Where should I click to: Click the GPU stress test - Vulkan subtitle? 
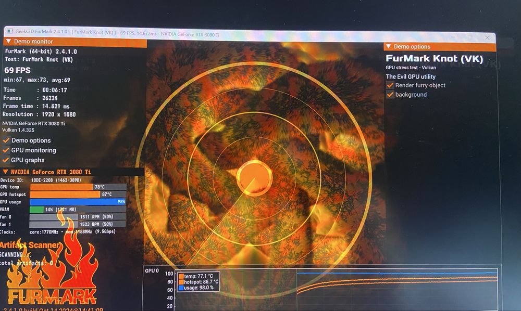point(411,68)
